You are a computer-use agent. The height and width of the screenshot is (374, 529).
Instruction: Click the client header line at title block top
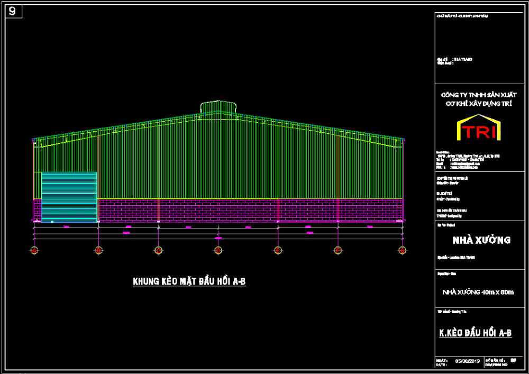click(x=462, y=16)
